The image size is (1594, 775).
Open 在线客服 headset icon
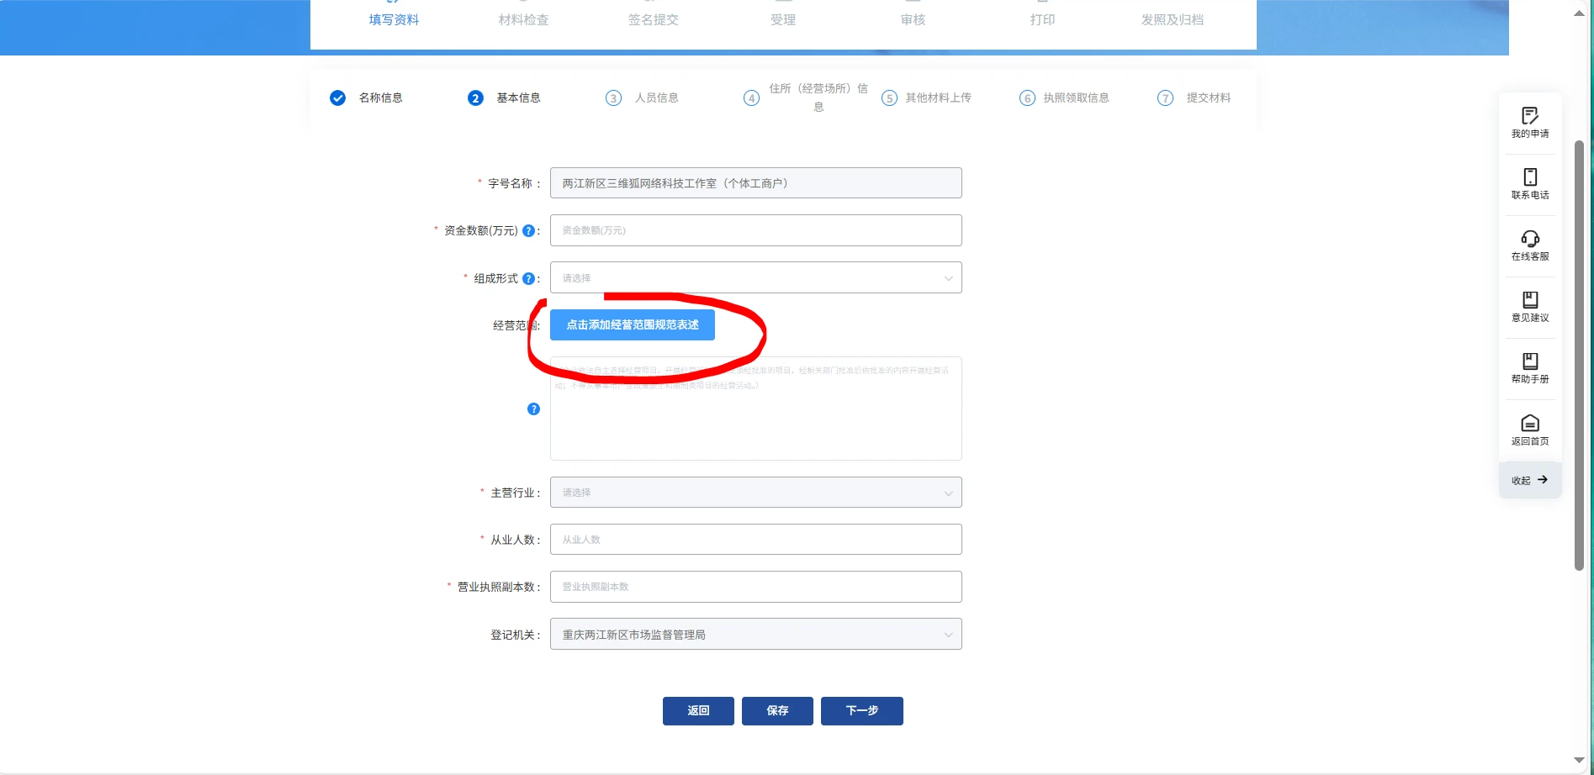[1529, 239]
